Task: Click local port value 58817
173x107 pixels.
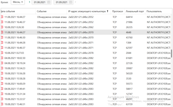Action: tap(129, 89)
